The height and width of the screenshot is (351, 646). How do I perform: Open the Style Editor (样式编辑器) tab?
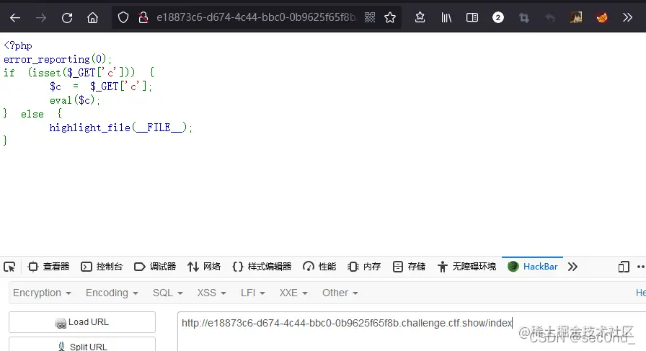[262, 267]
